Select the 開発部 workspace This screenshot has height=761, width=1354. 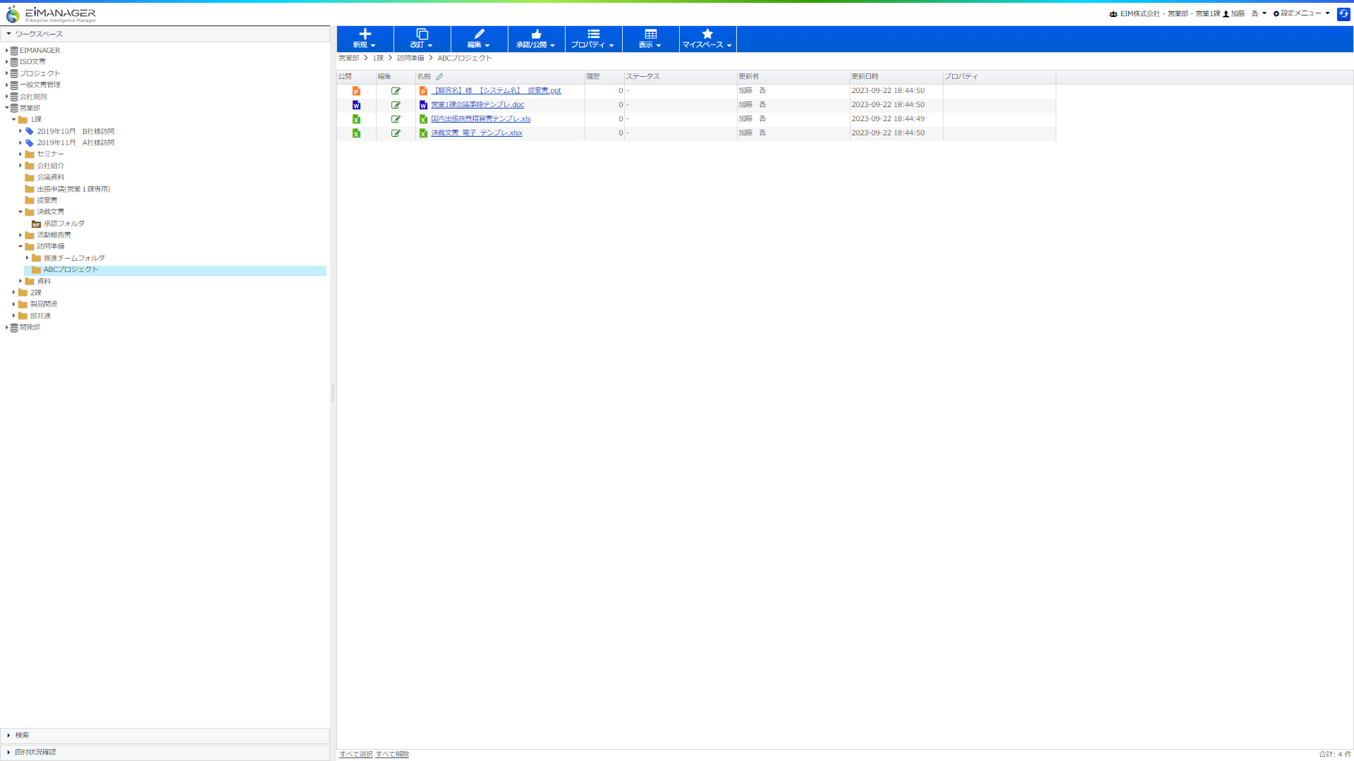[30, 327]
